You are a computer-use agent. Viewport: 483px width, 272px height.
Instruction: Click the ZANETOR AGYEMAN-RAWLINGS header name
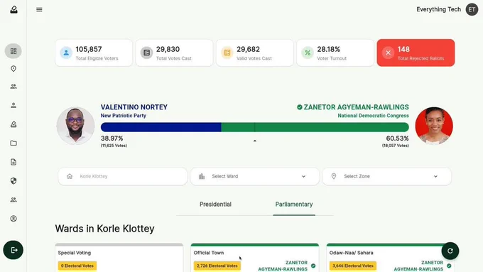coord(357,107)
